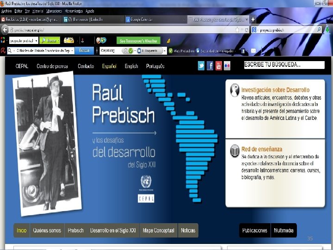
Task: Open the Historial menu
Action: [38, 11]
